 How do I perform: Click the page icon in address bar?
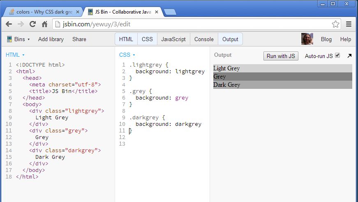click(x=58, y=24)
